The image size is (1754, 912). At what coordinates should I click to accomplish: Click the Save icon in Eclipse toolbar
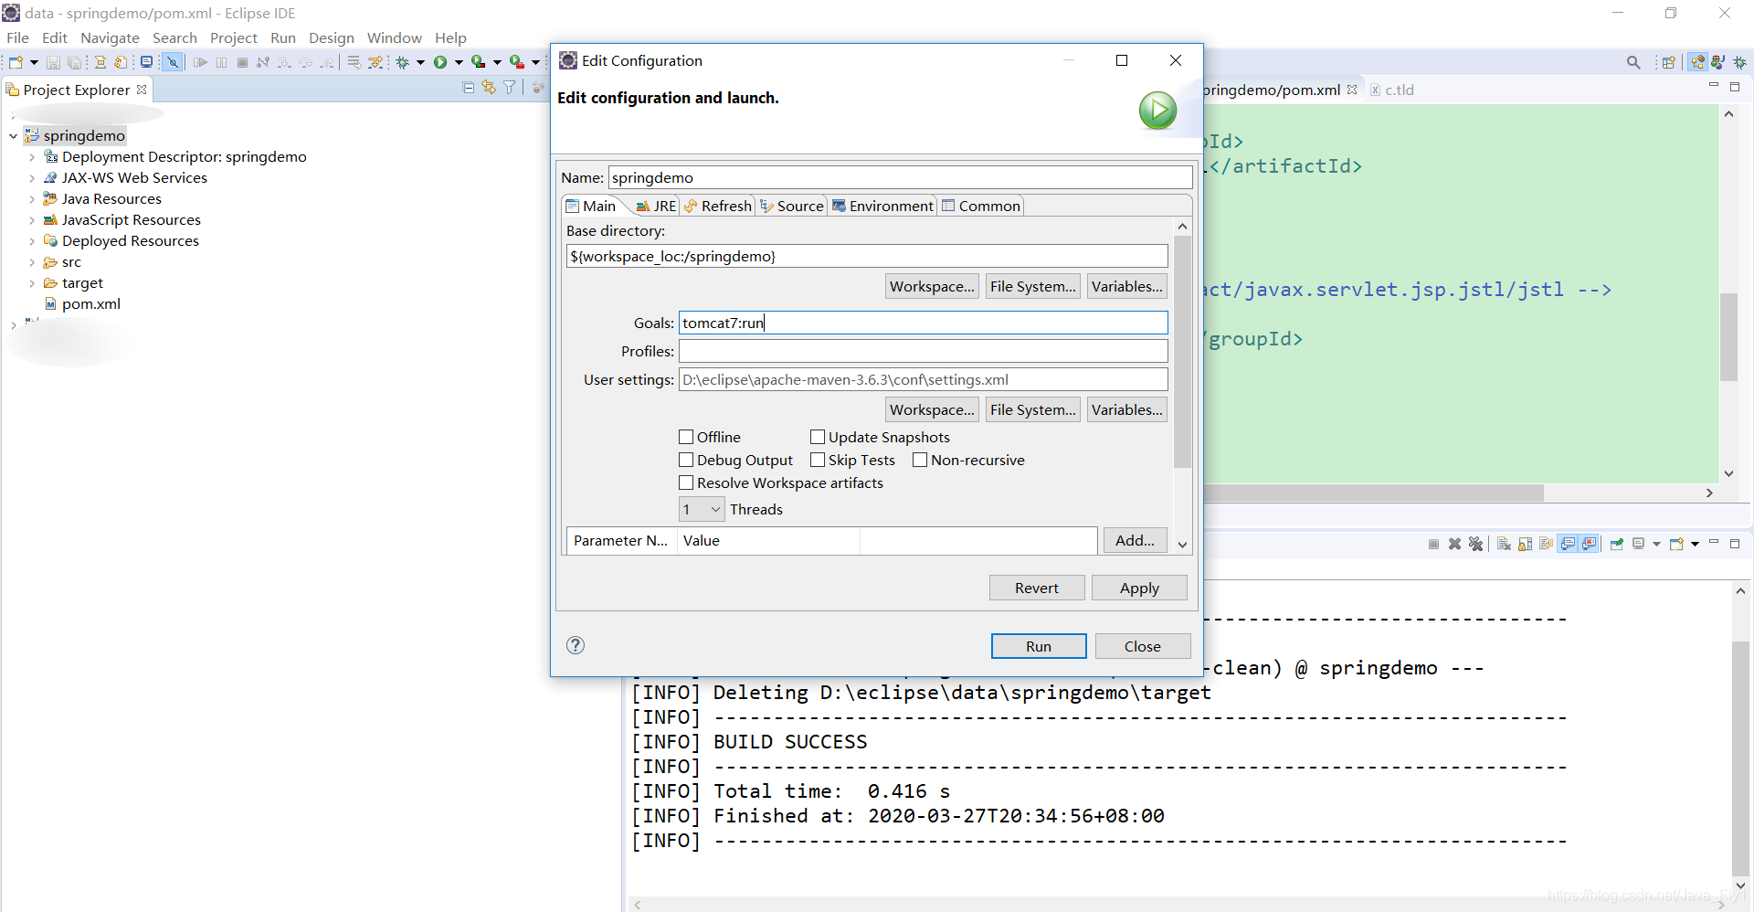point(53,62)
